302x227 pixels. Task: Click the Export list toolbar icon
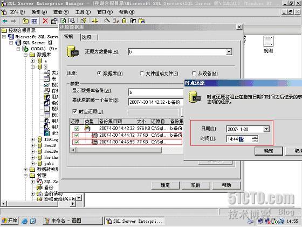click(x=72, y=21)
